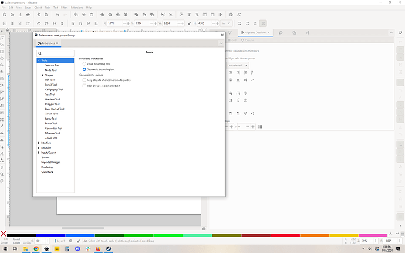Open the Extensions menu
Screen dimensions: 405x253
pyautogui.click(x=77, y=8)
